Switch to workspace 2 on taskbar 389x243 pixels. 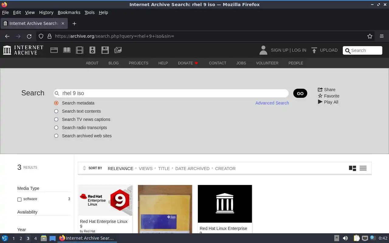pyautogui.click(x=21, y=238)
